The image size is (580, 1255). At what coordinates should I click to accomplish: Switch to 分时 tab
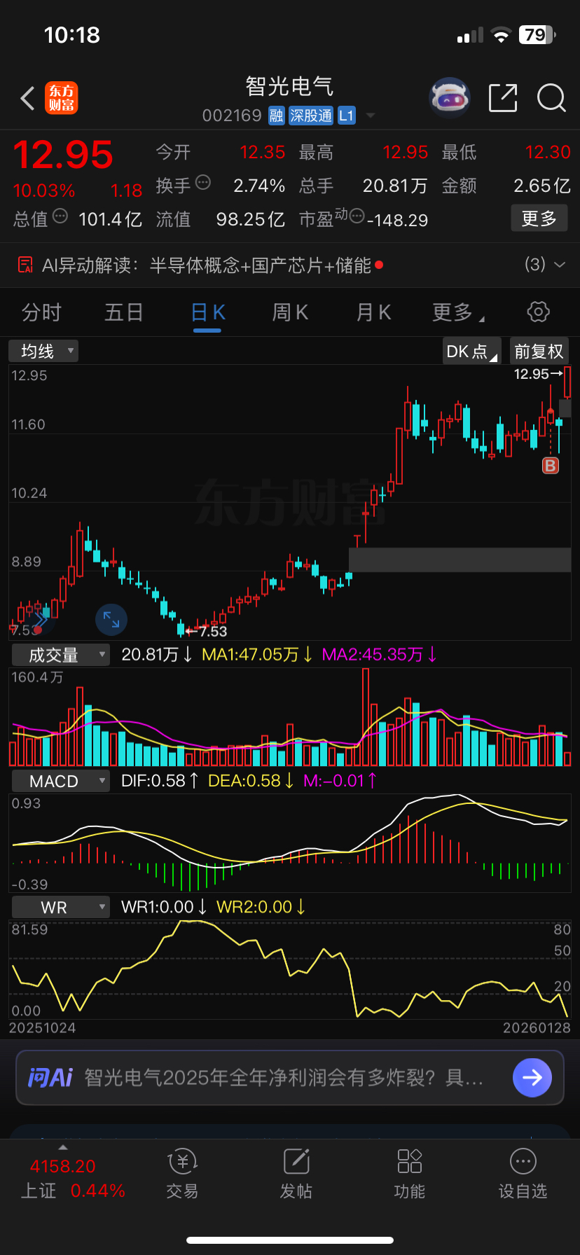click(x=42, y=312)
